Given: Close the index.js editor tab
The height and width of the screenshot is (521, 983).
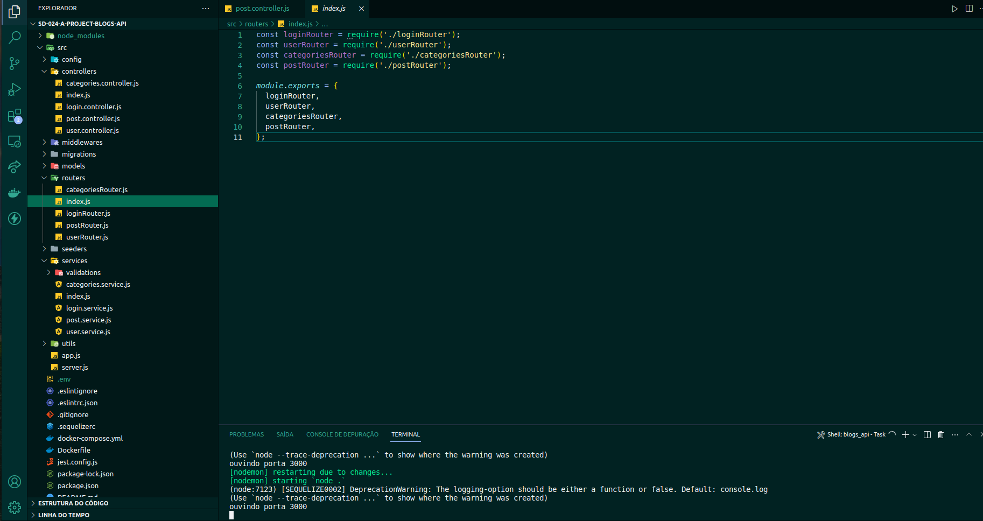Looking at the screenshot, I should click(x=361, y=9).
